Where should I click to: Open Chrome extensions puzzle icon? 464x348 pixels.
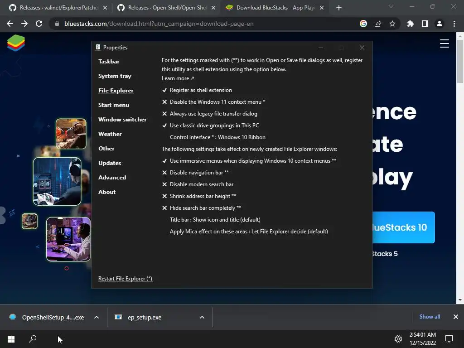[411, 24]
